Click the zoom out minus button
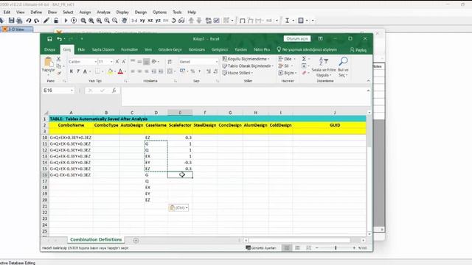The image size is (472, 265). [317, 248]
